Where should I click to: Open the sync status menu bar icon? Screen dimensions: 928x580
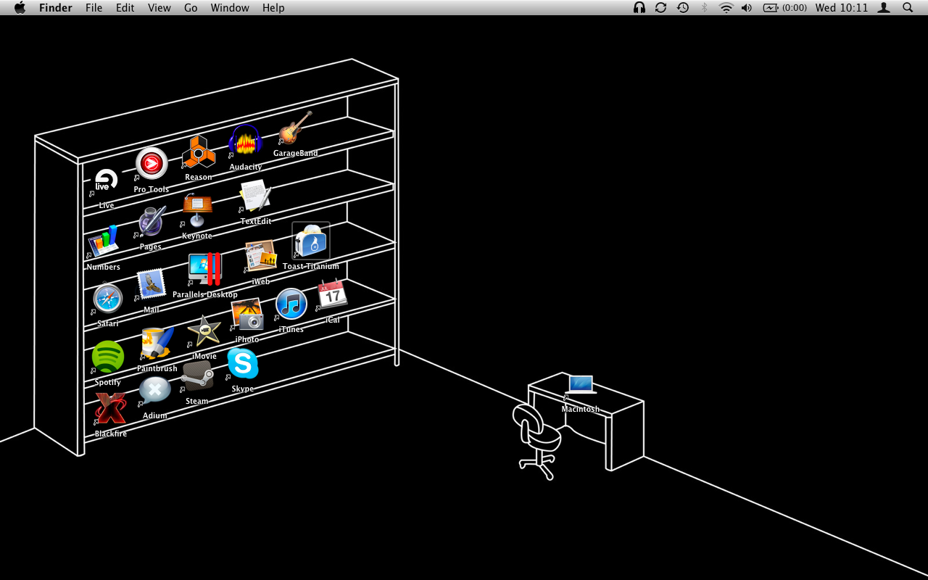660,7
